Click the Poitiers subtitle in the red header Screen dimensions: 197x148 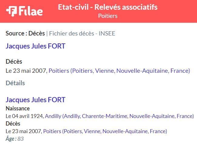(108, 16)
